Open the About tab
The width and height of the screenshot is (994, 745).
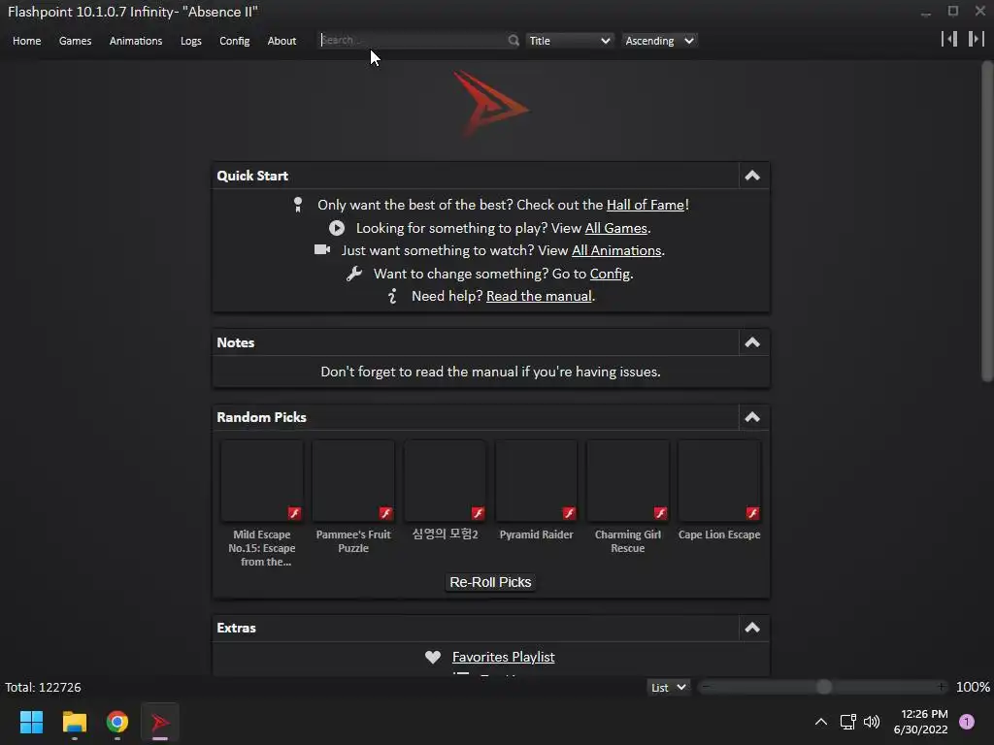(x=282, y=41)
